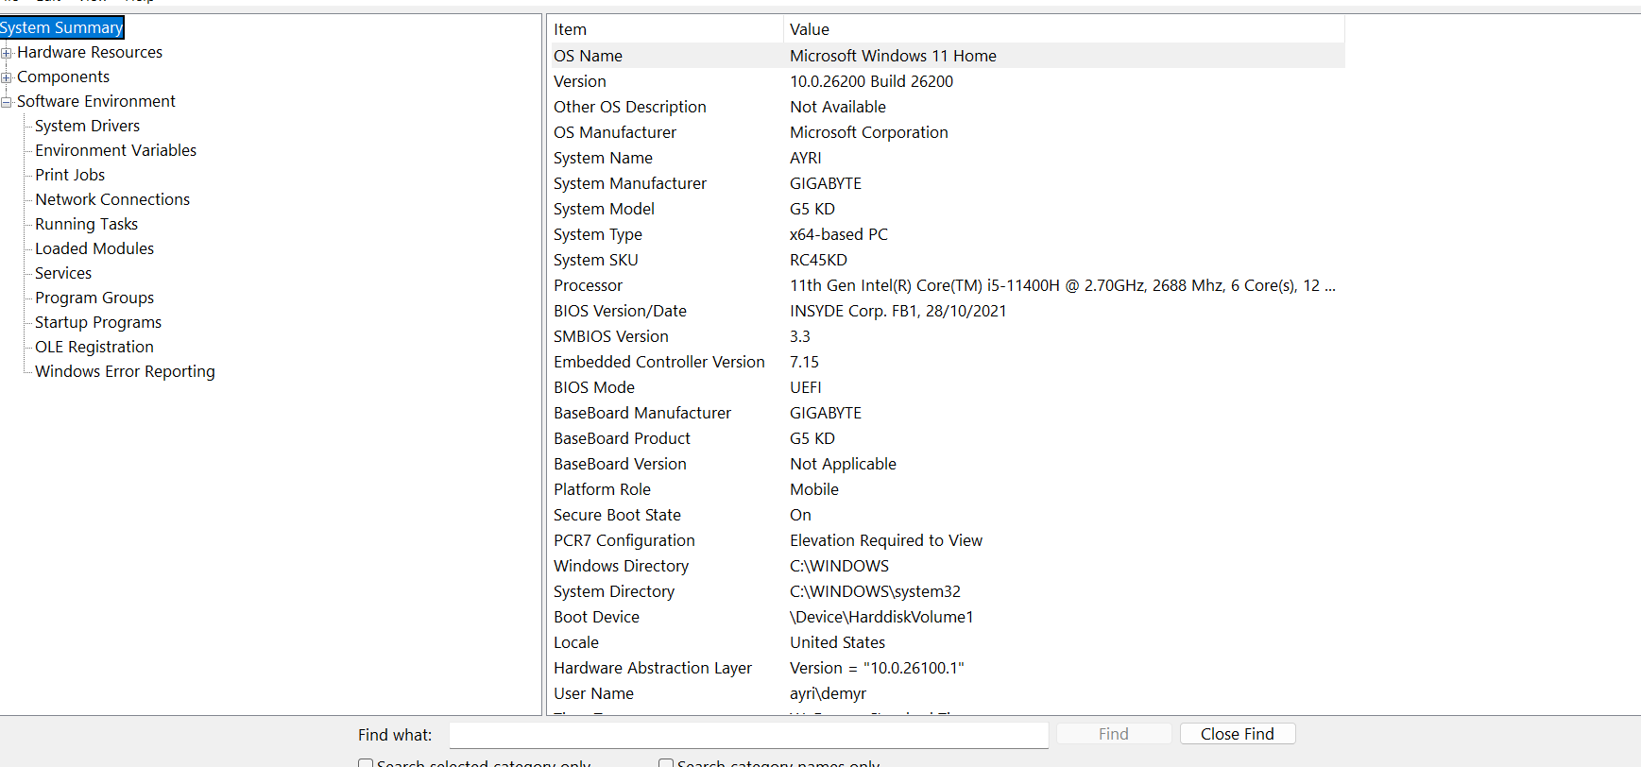Select the BIOS Mode row

[947, 387]
